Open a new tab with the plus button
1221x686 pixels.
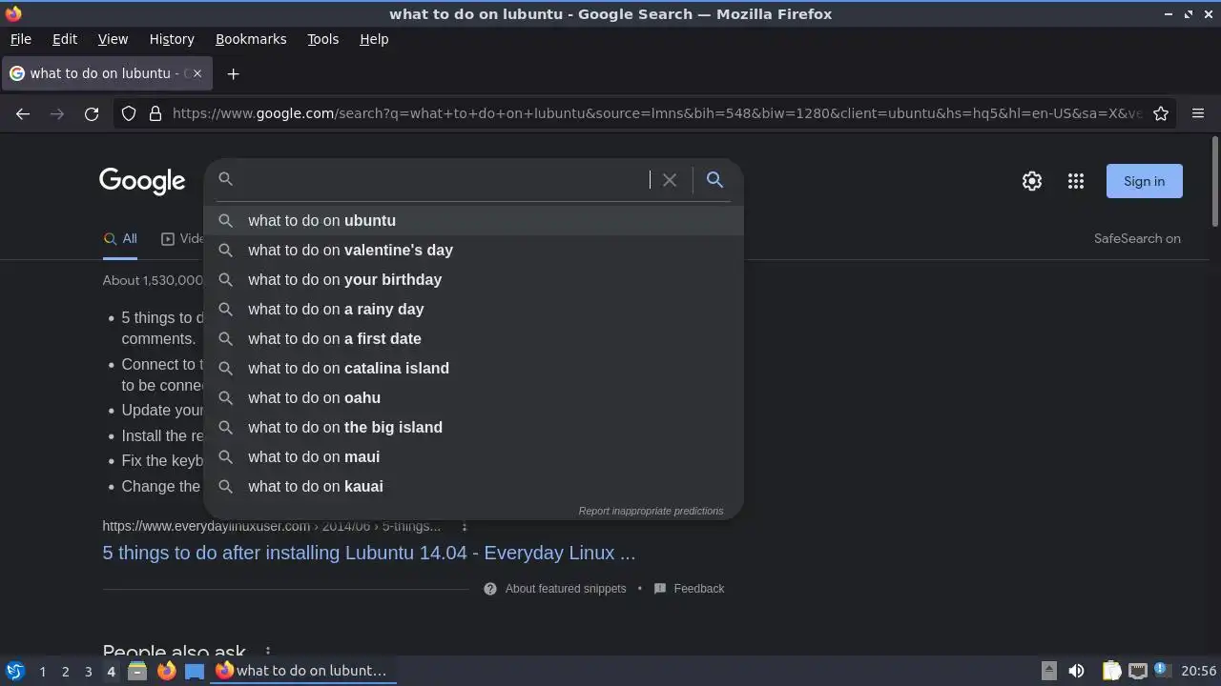(233, 73)
